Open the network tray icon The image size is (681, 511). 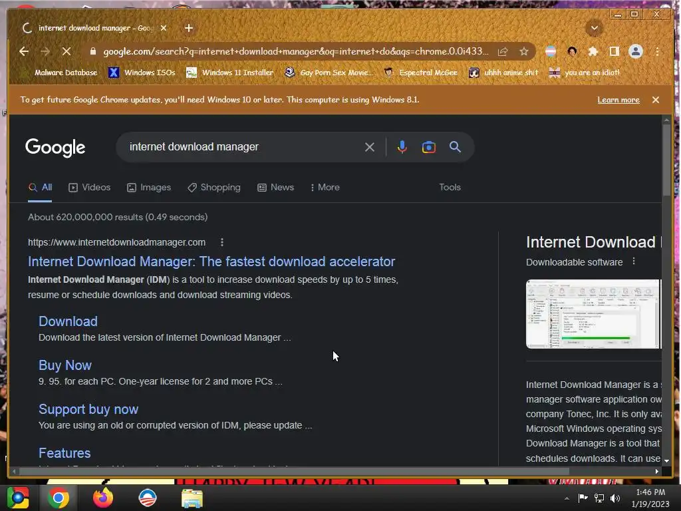tap(599, 498)
